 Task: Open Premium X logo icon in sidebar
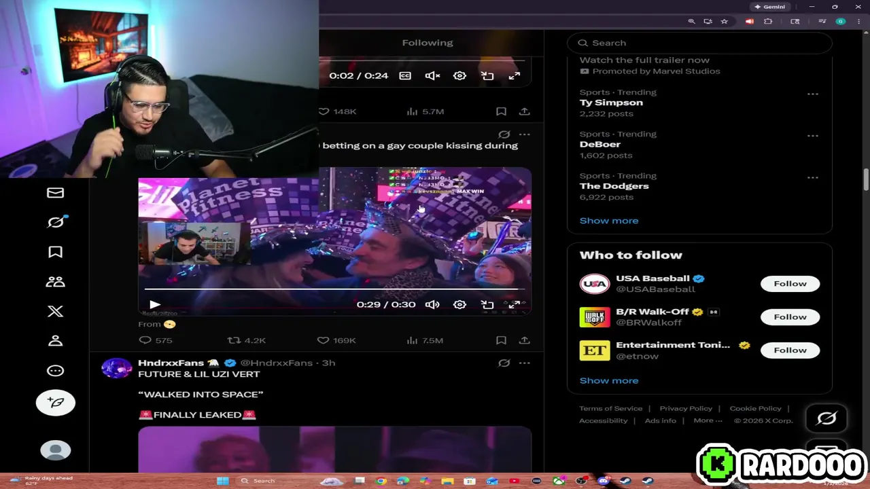(x=55, y=311)
